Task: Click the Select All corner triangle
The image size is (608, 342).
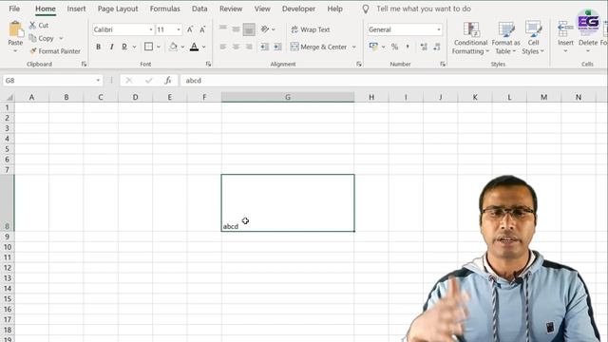Action: [9, 97]
